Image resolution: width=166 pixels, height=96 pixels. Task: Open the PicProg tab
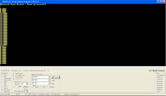[40, 71]
